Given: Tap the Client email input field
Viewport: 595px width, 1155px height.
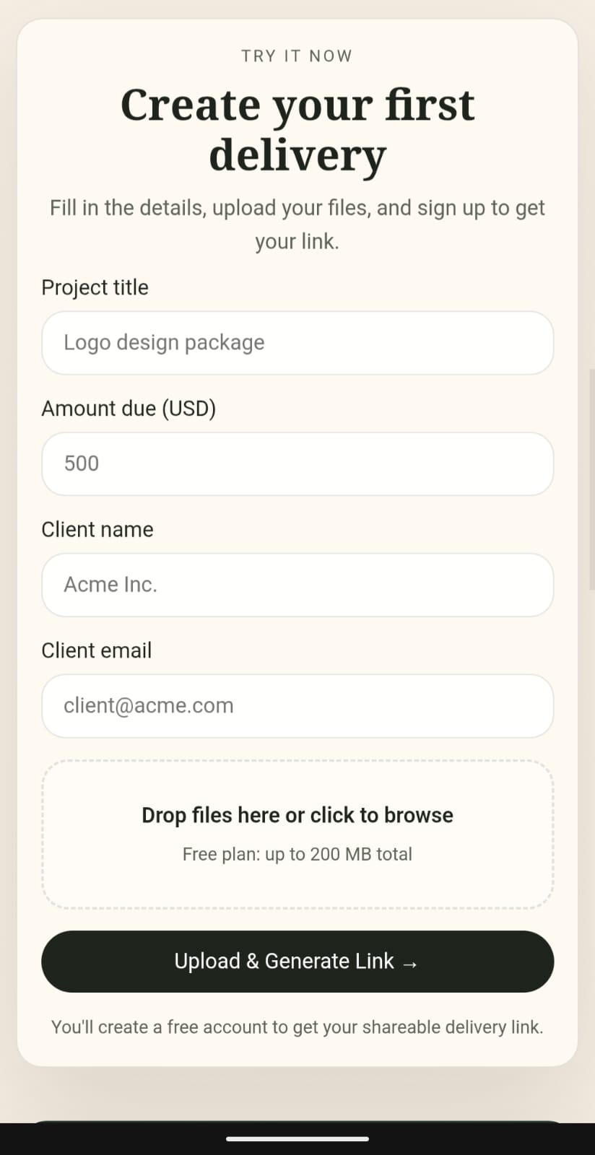Looking at the screenshot, I should click(x=297, y=706).
